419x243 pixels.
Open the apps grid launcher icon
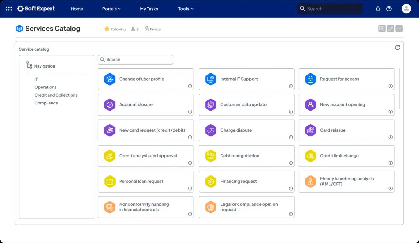[x=9, y=9]
